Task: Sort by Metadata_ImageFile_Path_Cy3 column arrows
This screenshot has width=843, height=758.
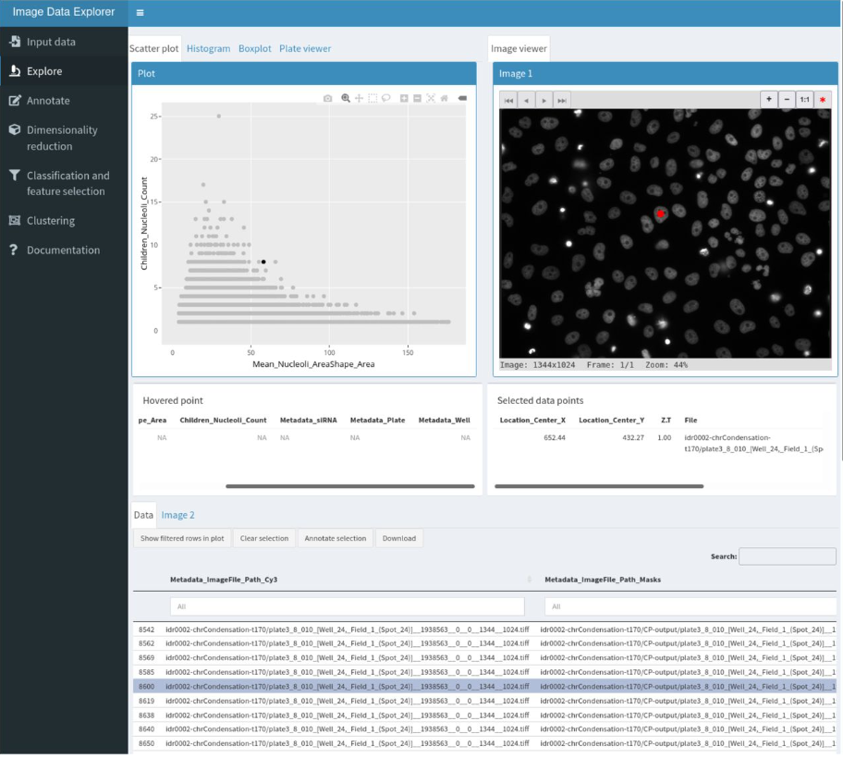Action: tap(530, 580)
